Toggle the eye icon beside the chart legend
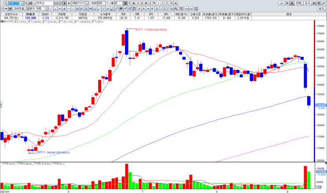The height and width of the screenshot is (193, 327). click(x=2, y=22)
